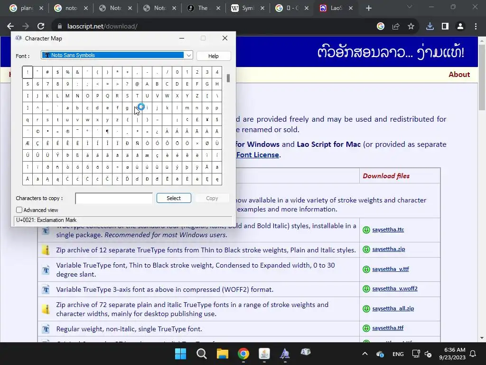Select the Ñ character cell
486x365 pixels.
tap(137, 143)
